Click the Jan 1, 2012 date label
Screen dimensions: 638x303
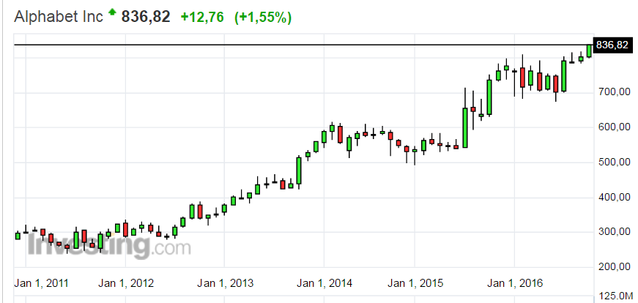tap(126, 283)
